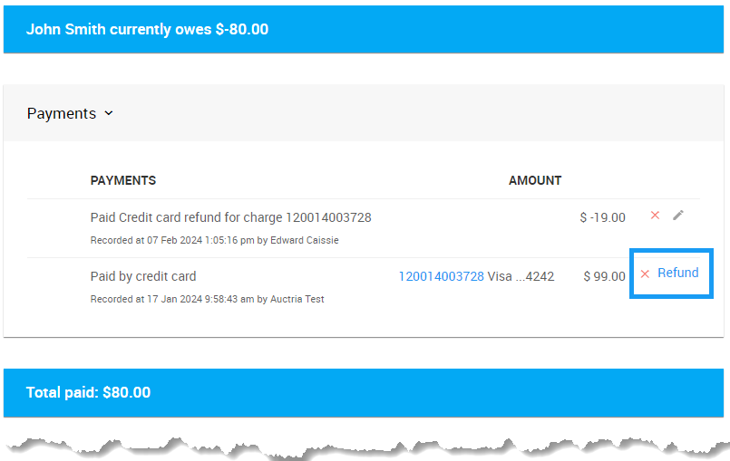The height and width of the screenshot is (461, 730).
Task: Collapse the Payments section using the chevron
Action: tap(109, 113)
